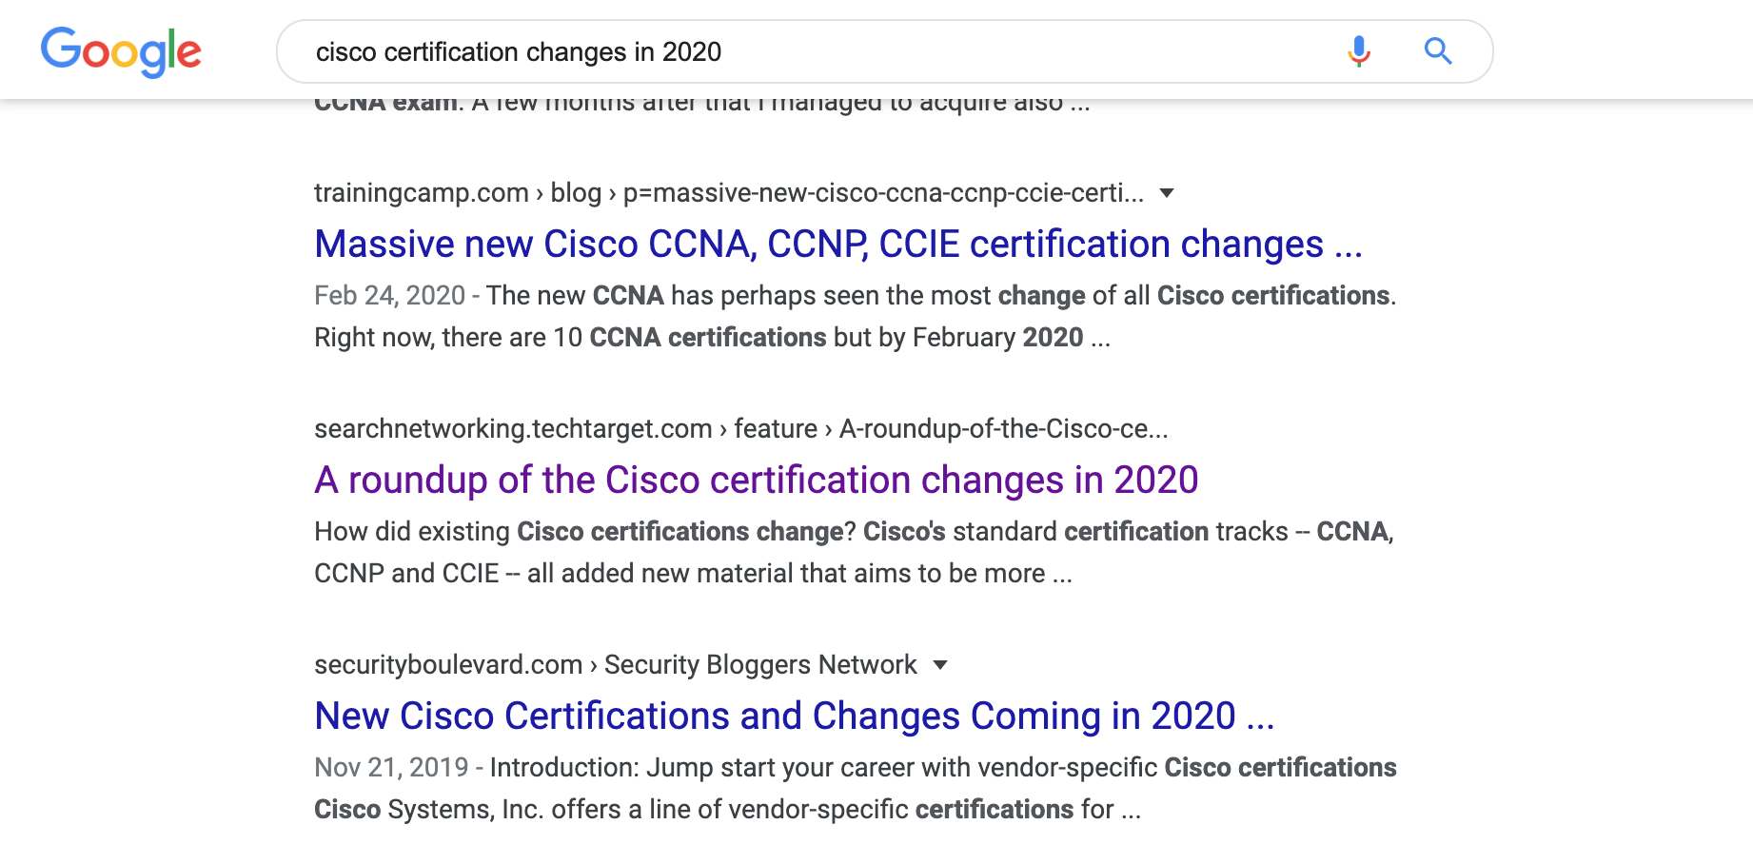Expand the trainingcamp.com result dropdown arrow

pos(1167,193)
